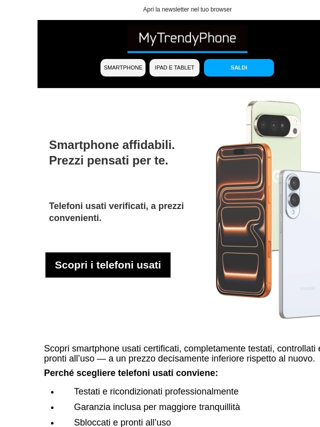Viewport: 320px width, 427px height.
Task: Click the blue line under the logo
Action: (187, 51)
